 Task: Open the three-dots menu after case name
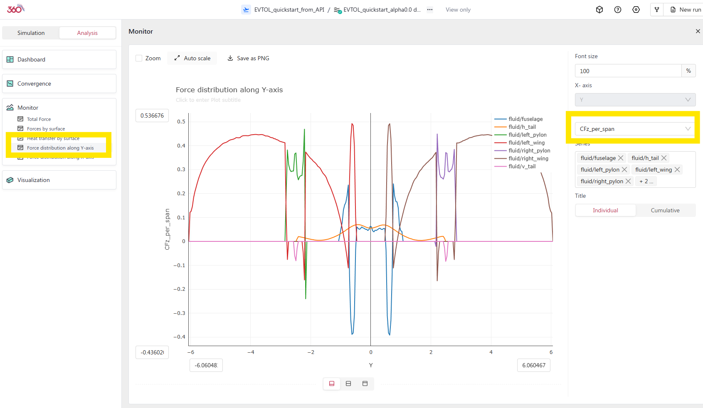click(429, 10)
